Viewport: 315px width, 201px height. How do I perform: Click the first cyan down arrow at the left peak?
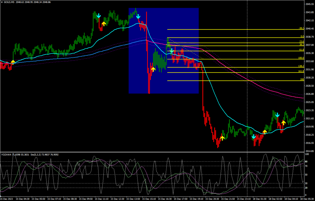pos(98,16)
